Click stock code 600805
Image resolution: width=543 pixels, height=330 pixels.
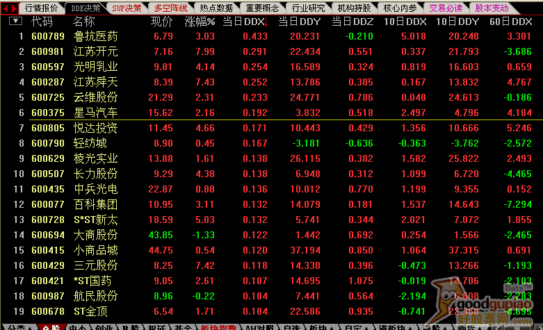pyautogui.click(x=48, y=128)
